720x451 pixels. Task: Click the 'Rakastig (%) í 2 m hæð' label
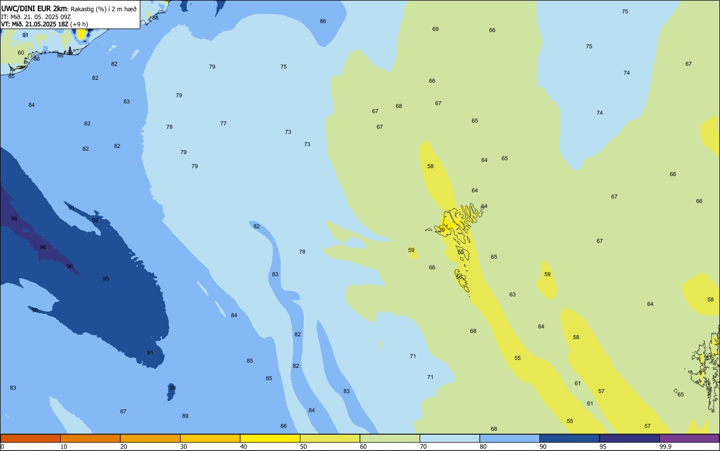coord(103,9)
